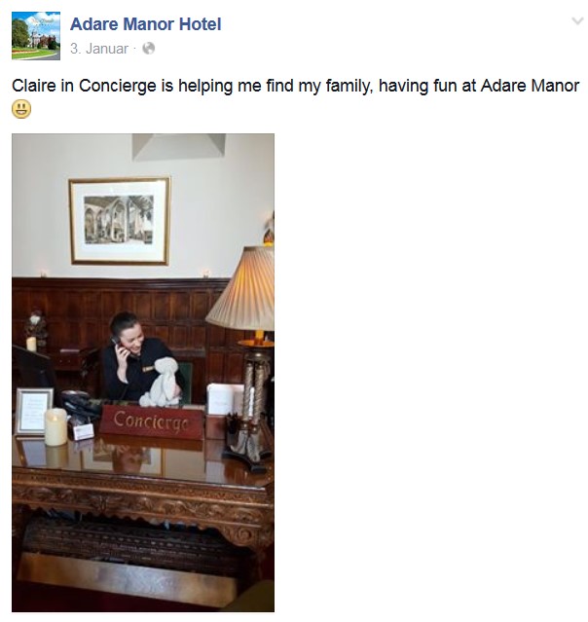Open the Adare Manor Hotel page link
The height and width of the screenshot is (622, 588).
click(146, 24)
